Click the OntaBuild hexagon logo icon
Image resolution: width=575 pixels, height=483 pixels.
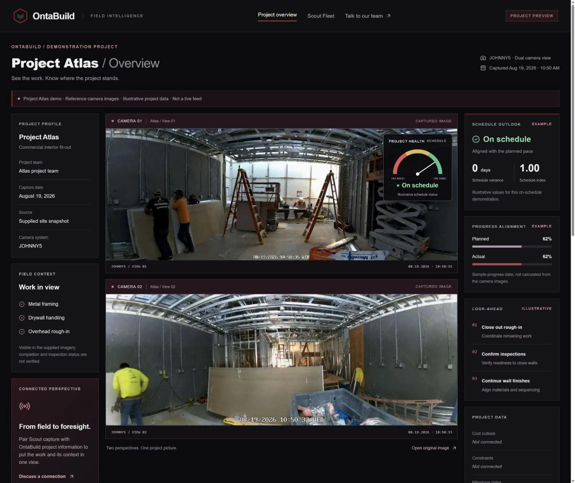20,16
